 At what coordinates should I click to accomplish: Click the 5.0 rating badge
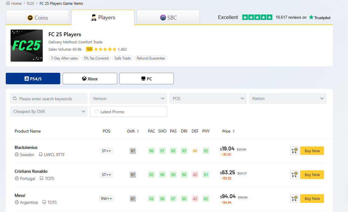click(89, 49)
